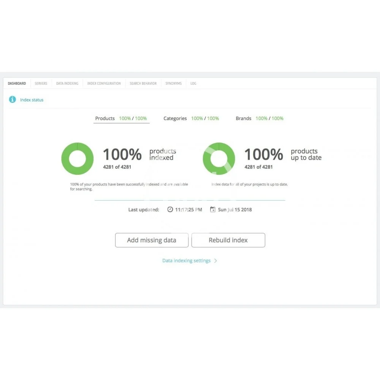
Task: Open the Data indexing settings link
Action: [x=186, y=261]
